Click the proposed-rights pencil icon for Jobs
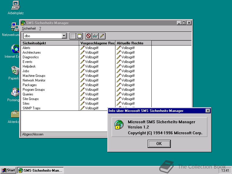The image size is (232, 174). point(82,71)
